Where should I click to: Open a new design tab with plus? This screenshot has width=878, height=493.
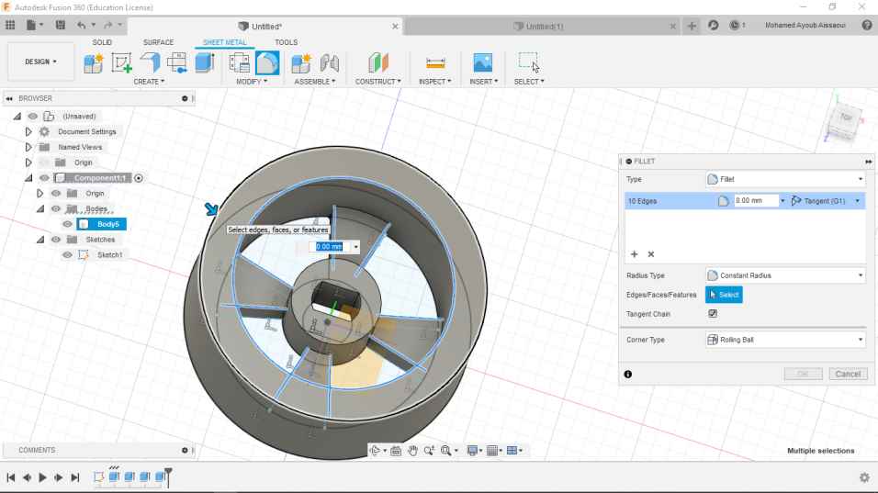click(x=692, y=26)
